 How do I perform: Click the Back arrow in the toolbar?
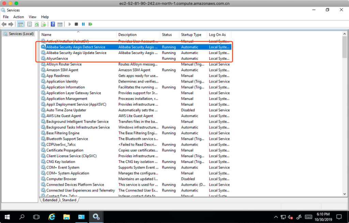pos(4,24)
